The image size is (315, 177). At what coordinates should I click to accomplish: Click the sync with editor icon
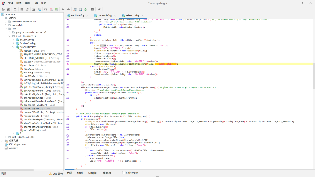click(x=34, y=10)
